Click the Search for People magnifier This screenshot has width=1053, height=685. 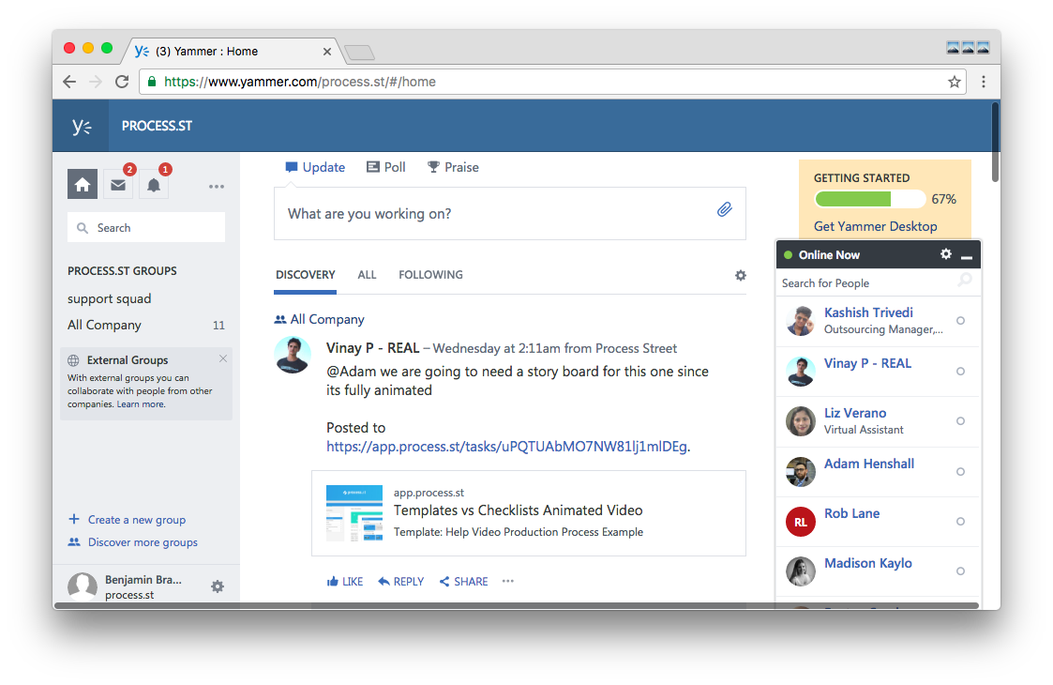965,280
